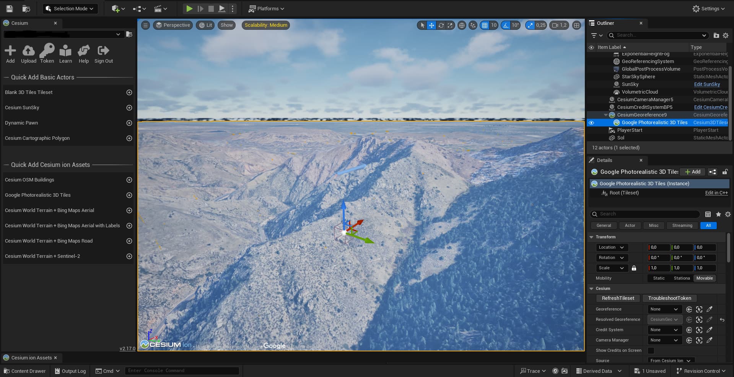The height and width of the screenshot is (377, 734).
Task: Open the Edit in C++ link
Action: [x=716, y=193]
